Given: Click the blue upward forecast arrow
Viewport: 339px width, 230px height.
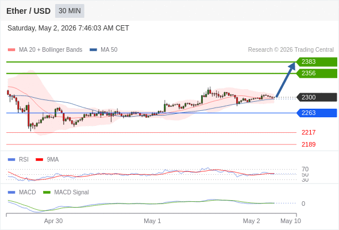Looking at the screenshot, I should [286, 79].
